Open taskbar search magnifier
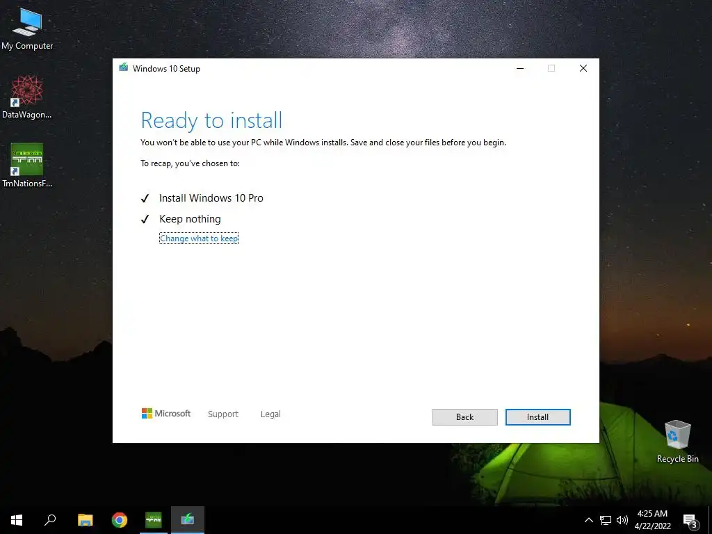 click(x=50, y=520)
